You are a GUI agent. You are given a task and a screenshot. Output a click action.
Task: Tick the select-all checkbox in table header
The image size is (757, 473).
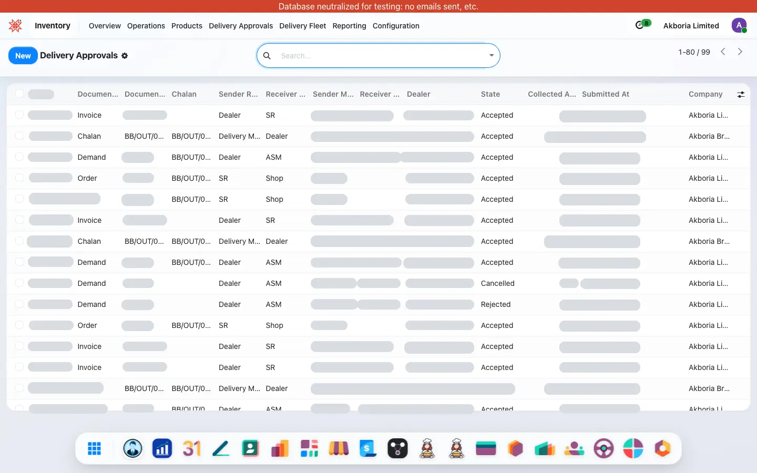(x=19, y=94)
